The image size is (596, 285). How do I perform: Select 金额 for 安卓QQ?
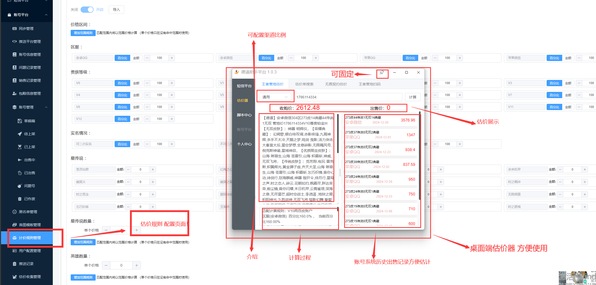click(136, 58)
